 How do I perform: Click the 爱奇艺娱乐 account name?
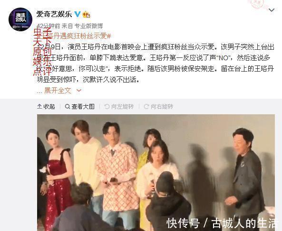54,14
